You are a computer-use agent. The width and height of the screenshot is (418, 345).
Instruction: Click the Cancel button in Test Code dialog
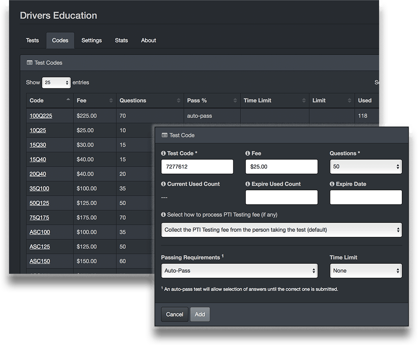tap(174, 314)
